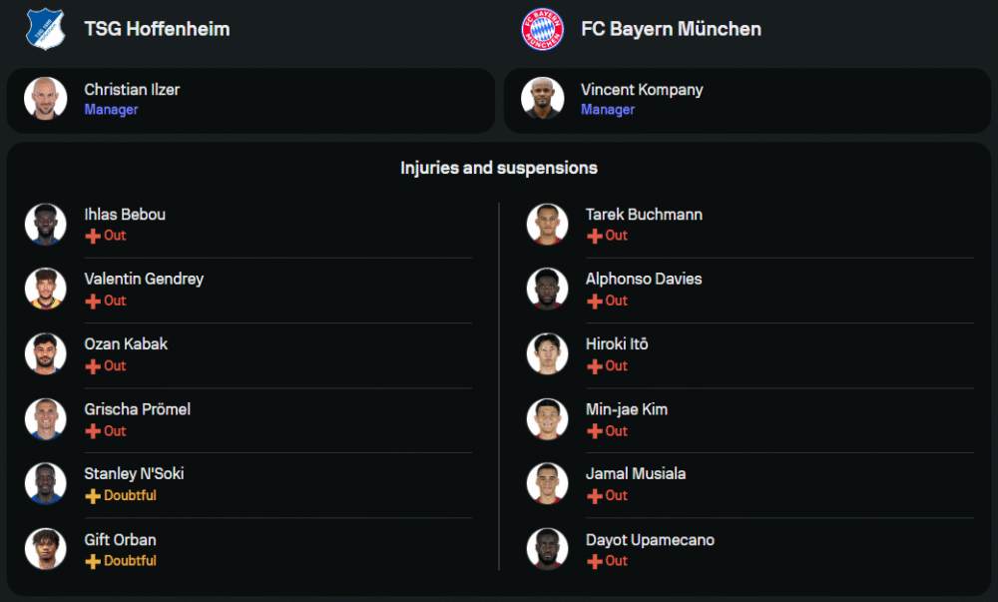Click the FC Bayern München club logo
The height and width of the screenshot is (602, 998).
(543, 28)
